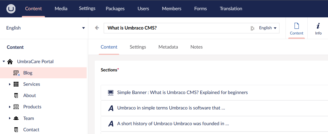This screenshot has width=328, height=134.
Task: Open the Forms section
Action: (x=200, y=9)
